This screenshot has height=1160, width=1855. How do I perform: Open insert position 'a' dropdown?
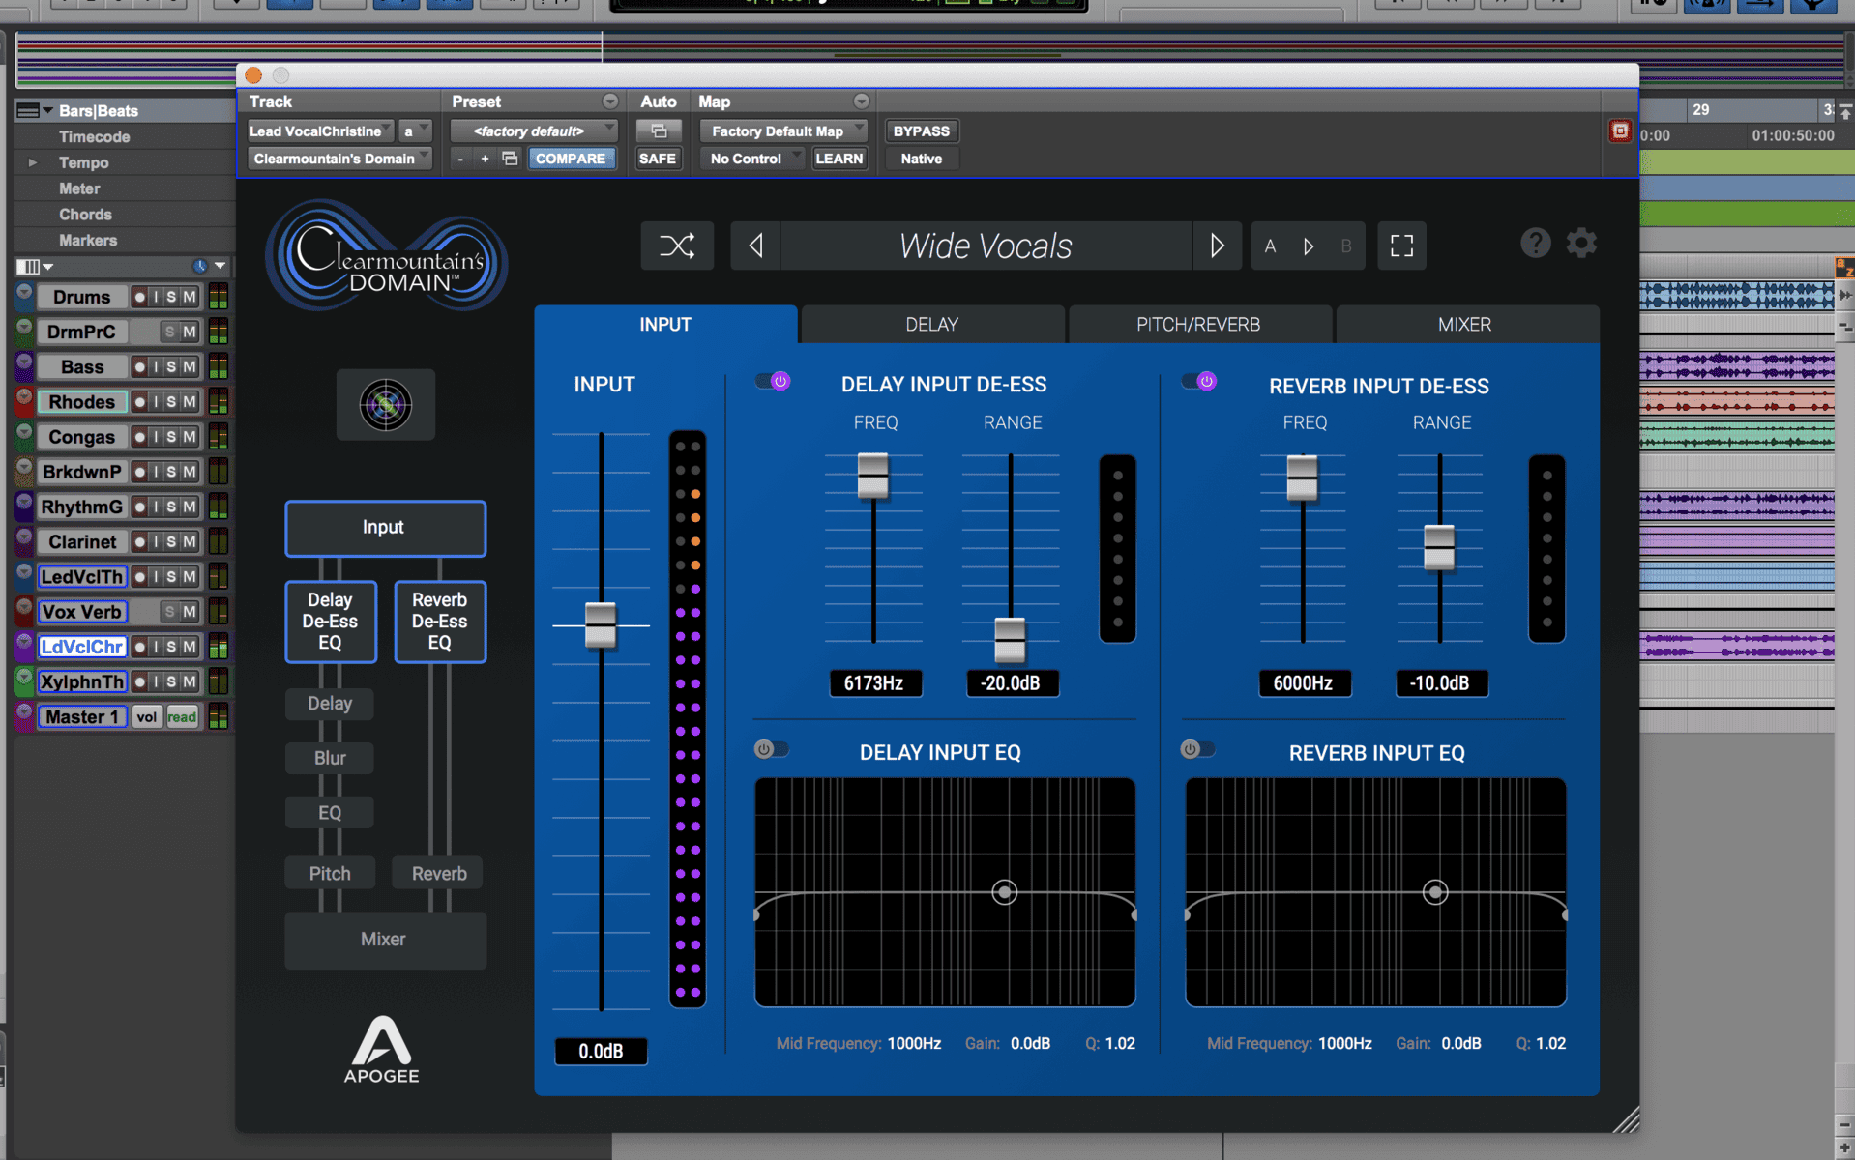416,130
